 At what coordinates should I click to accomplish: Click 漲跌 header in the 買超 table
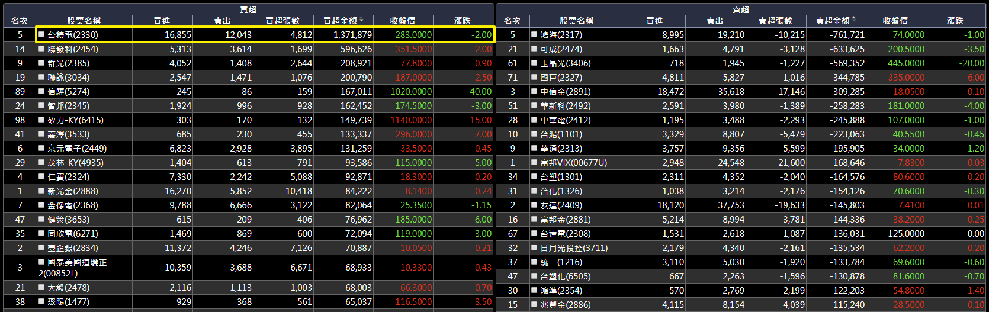463,21
